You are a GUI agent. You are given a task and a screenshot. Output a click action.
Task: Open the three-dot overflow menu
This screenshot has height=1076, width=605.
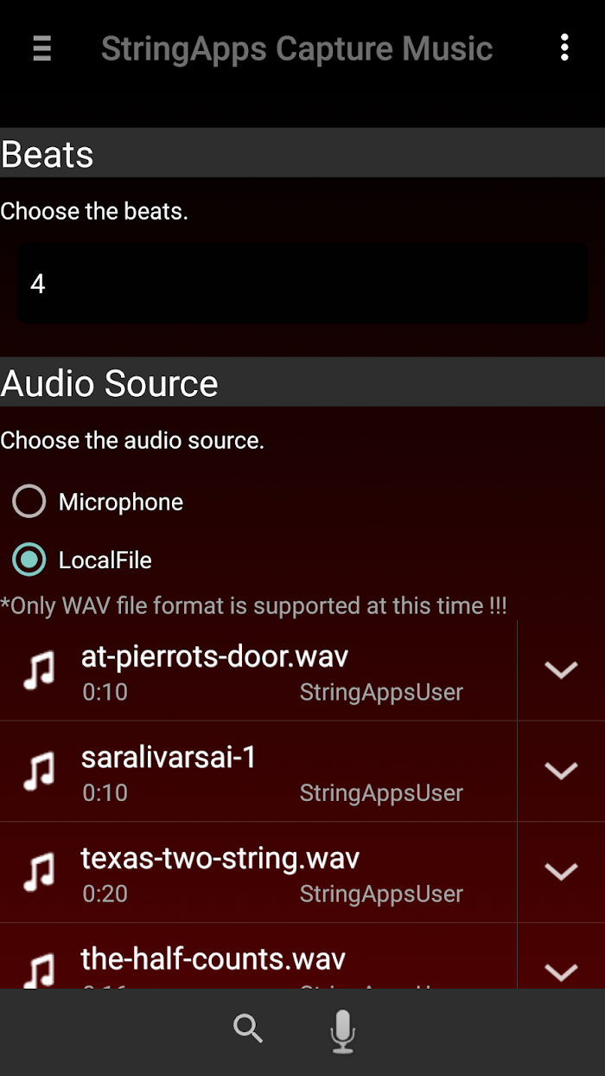[x=564, y=48]
